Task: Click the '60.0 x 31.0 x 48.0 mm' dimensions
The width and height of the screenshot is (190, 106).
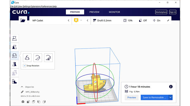Action: (x=30, y=96)
